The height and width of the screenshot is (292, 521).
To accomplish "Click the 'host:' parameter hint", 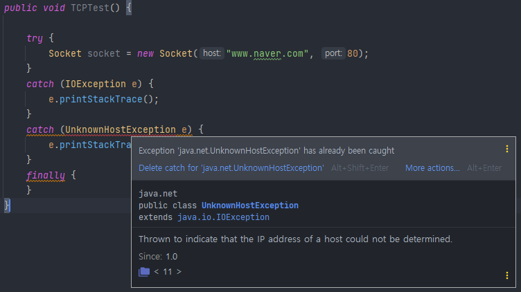I will (x=212, y=53).
